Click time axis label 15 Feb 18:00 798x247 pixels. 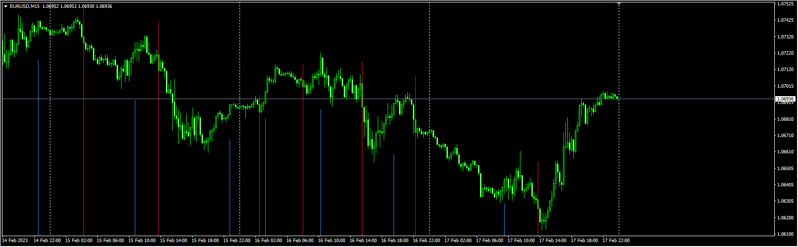pos(205,241)
